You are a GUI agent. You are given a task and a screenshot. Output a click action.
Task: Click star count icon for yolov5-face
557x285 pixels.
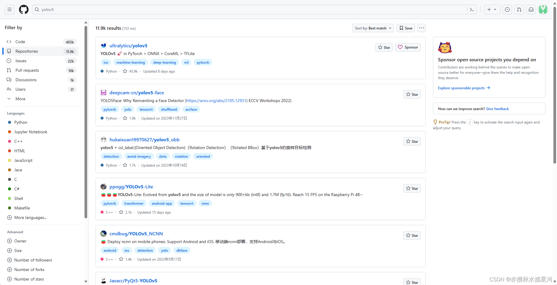[125, 118]
